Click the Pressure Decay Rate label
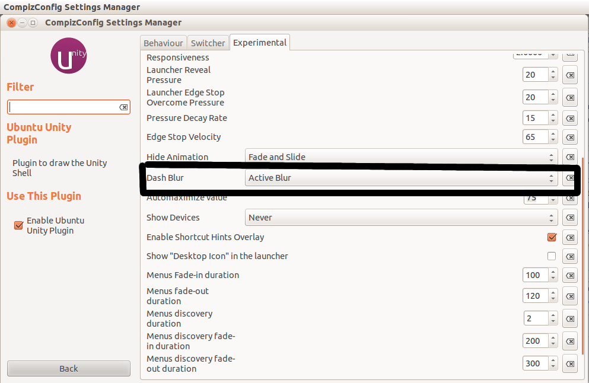 pyautogui.click(x=187, y=118)
